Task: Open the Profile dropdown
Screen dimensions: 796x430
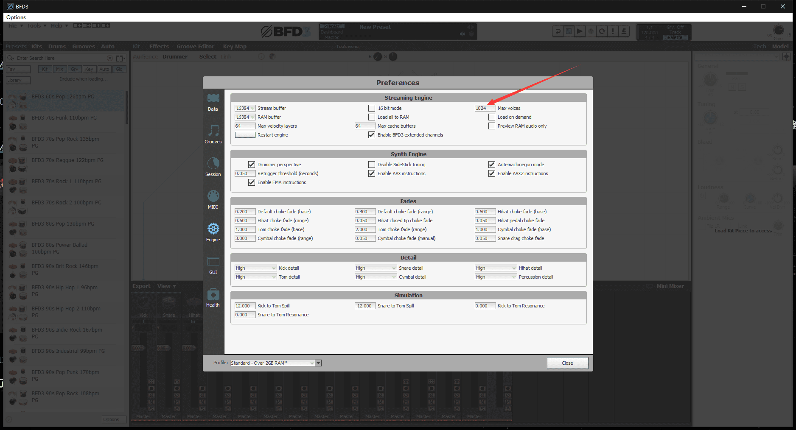Action: pyautogui.click(x=276, y=363)
